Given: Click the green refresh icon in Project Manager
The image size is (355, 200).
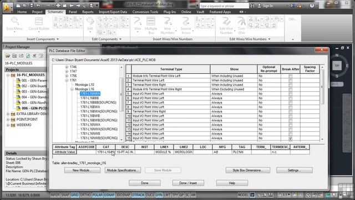Looking at the screenshot, I should coord(28,56).
